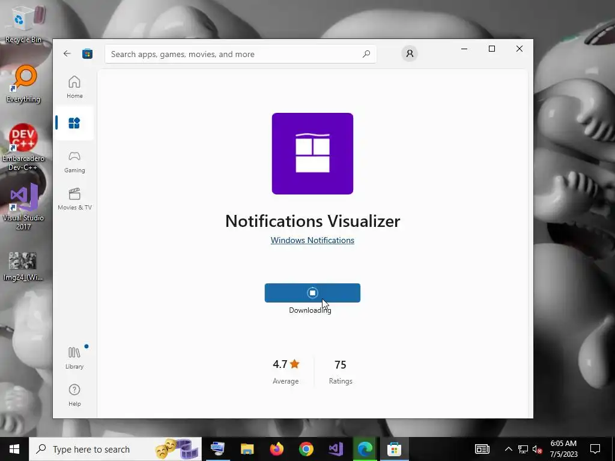Open Visual Studio from the taskbar
615x461 pixels.
coord(336,449)
